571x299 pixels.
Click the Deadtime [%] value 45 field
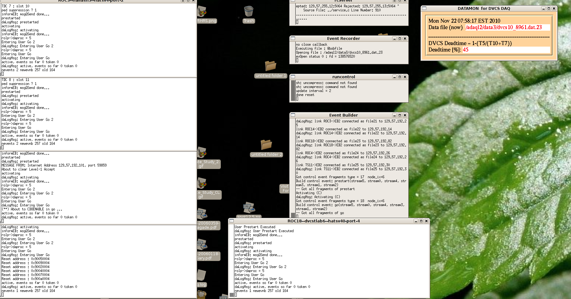506,50
